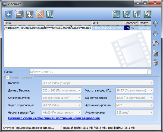The width and height of the screenshot is (163, 132).
Task: Cancel the download with the orange X icon
Action: coord(40,14)
